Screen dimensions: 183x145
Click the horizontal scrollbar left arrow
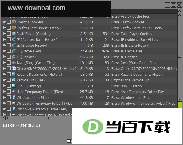click(8, 118)
